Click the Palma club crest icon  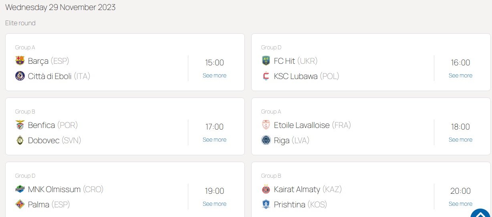coord(20,204)
